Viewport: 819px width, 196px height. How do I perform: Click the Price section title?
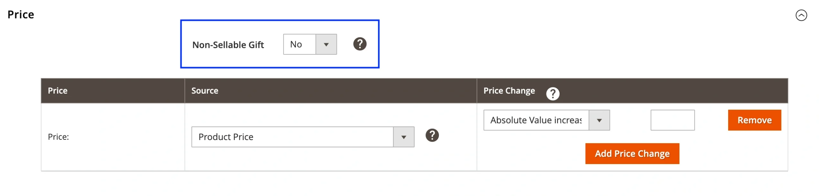[x=21, y=15]
